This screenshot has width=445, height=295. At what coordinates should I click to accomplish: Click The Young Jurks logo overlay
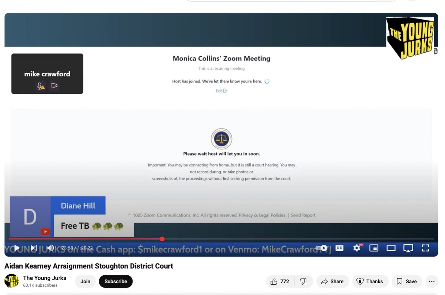[410, 38]
